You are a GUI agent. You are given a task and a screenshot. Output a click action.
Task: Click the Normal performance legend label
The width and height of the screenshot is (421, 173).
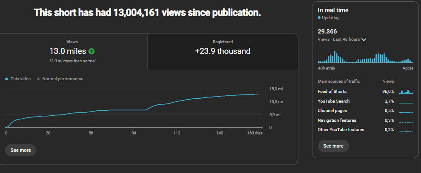pos(63,79)
